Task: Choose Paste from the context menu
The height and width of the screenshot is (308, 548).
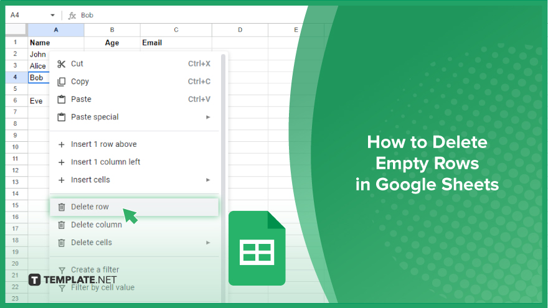Action: (x=135, y=100)
